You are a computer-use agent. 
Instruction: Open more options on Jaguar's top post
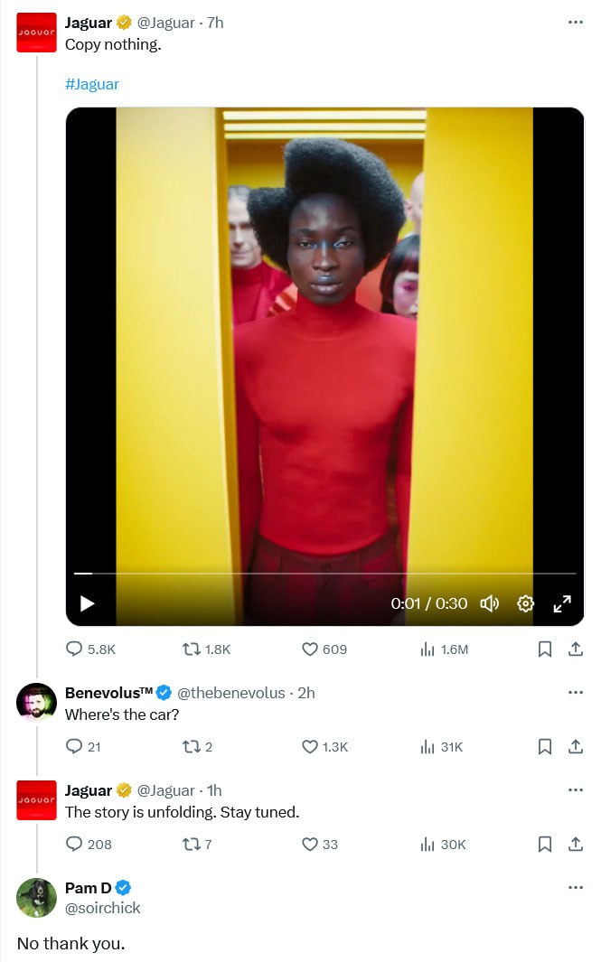tap(575, 22)
